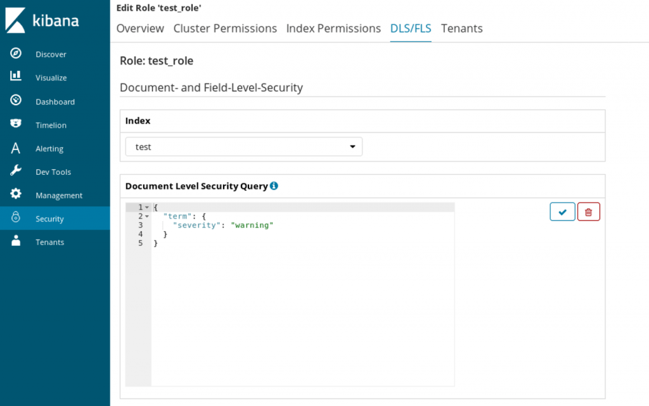Open the Cluster Permissions tab
649x406 pixels.
click(225, 29)
